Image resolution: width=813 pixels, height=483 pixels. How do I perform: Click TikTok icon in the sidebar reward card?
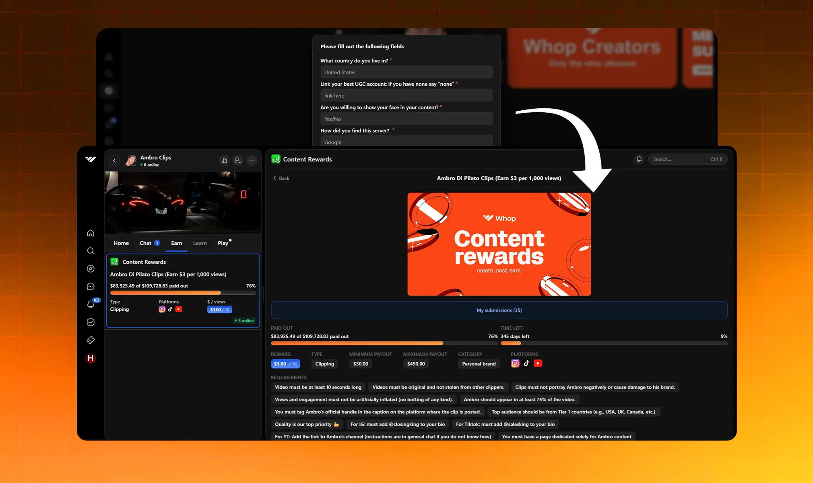pyautogui.click(x=170, y=309)
